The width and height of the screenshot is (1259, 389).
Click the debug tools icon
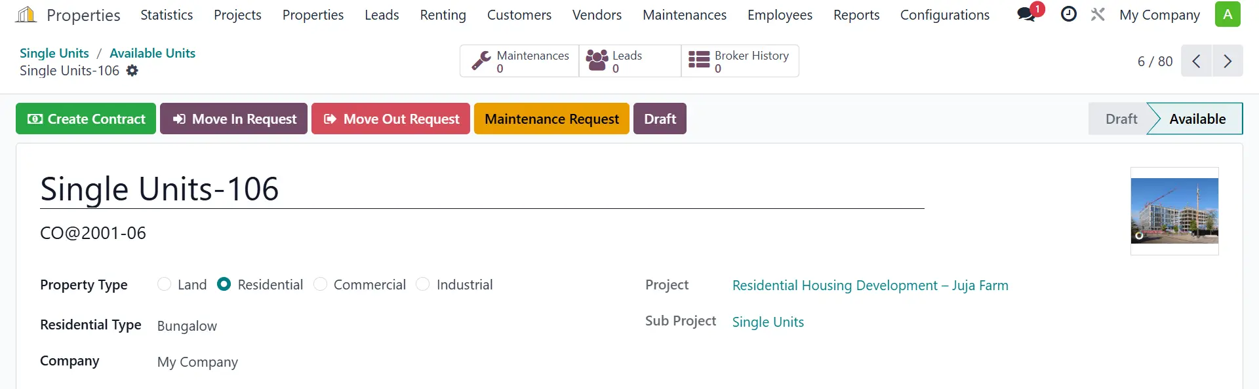tap(1098, 14)
